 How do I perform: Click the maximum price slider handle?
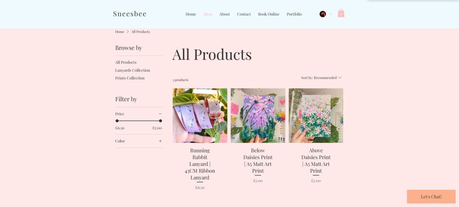(x=160, y=121)
